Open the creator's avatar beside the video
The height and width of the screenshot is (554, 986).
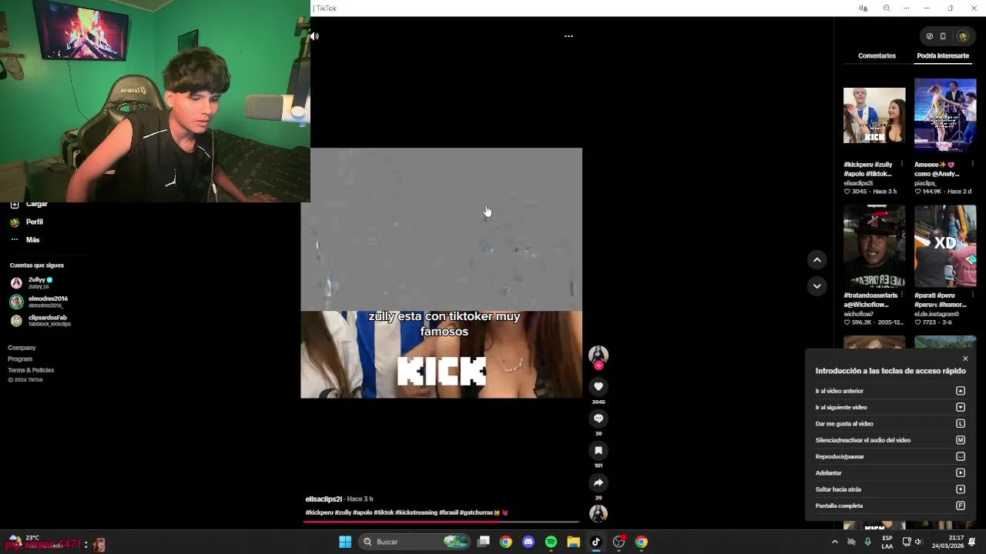coord(599,355)
